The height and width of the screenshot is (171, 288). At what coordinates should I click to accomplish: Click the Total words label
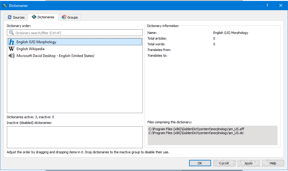coord(156,44)
